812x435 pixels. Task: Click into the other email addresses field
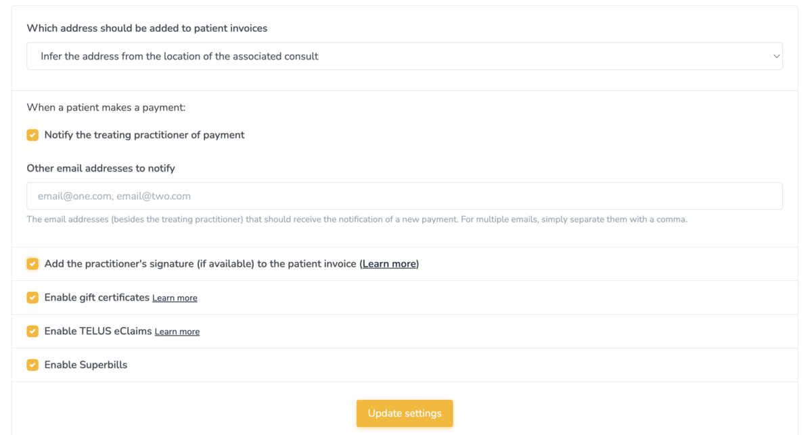pyautogui.click(x=404, y=197)
